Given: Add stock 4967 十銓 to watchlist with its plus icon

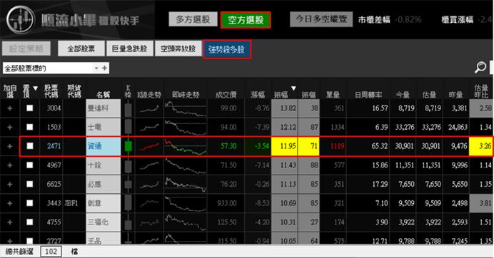Looking at the screenshot, I should point(10,165).
